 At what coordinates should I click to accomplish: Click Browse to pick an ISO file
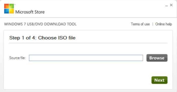coord(157,58)
